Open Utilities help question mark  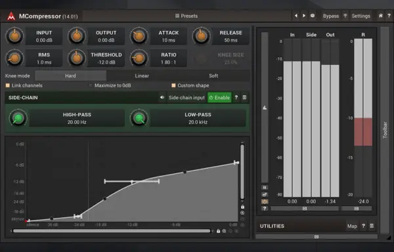click(363, 226)
